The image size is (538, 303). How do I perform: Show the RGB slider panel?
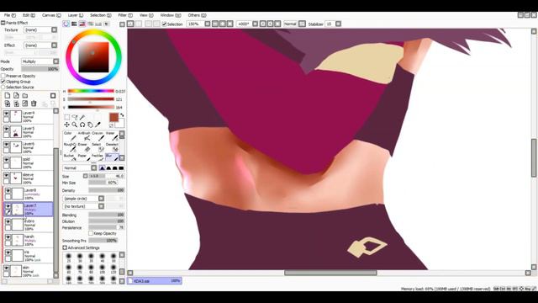tap(74, 24)
